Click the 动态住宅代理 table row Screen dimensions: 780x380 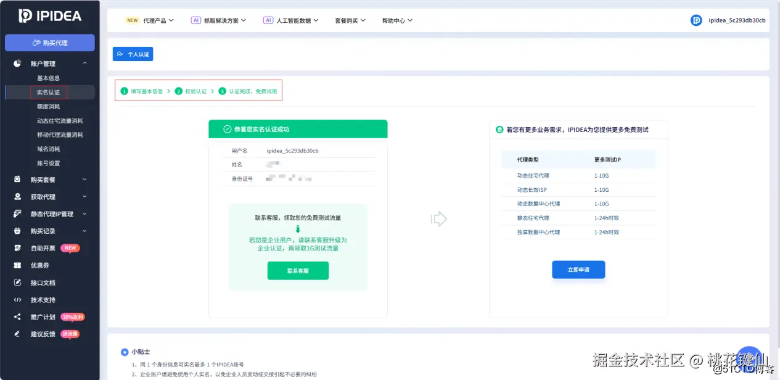pyautogui.click(x=578, y=176)
